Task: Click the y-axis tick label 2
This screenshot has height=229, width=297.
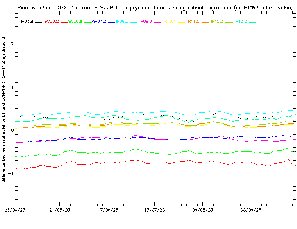Action: coord(13,44)
